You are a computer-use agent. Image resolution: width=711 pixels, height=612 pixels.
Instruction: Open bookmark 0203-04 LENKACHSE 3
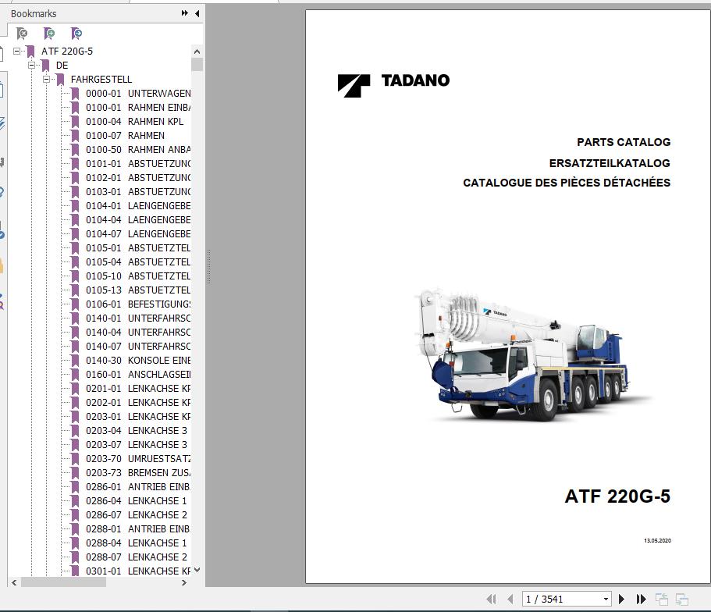pos(136,431)
